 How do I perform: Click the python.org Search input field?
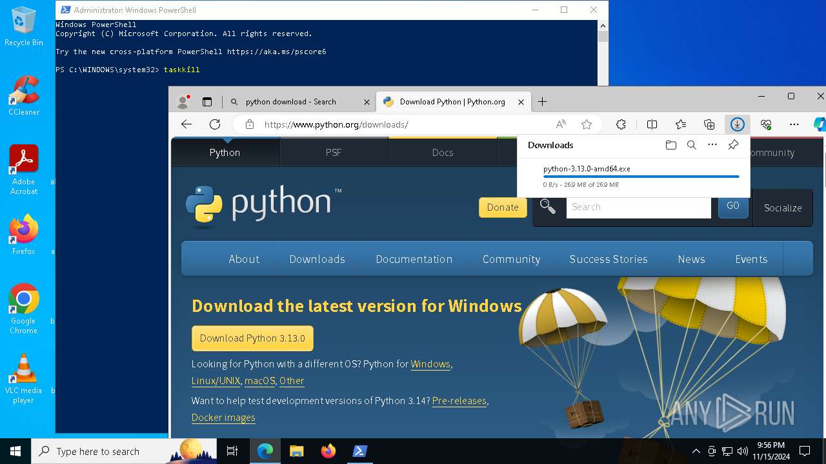pos(638,207)
